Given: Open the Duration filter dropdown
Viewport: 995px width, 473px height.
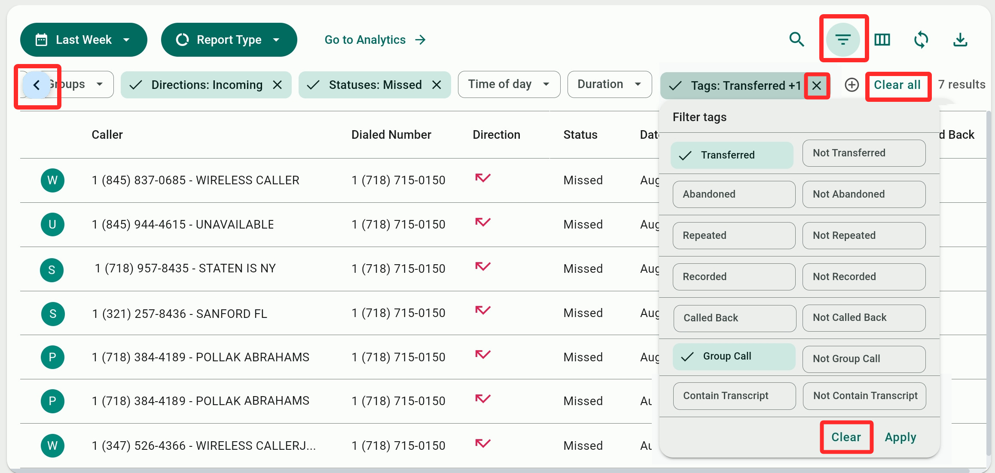Looking at the screenshot, I should 609,84.
